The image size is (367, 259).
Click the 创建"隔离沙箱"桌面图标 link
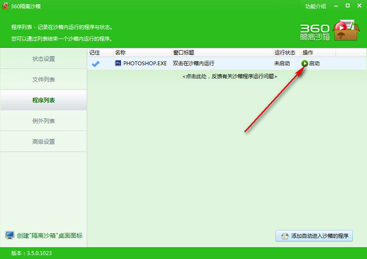[49, 236]
